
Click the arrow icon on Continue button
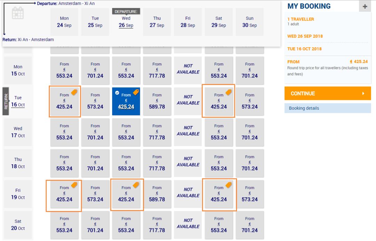coord(363,94)
